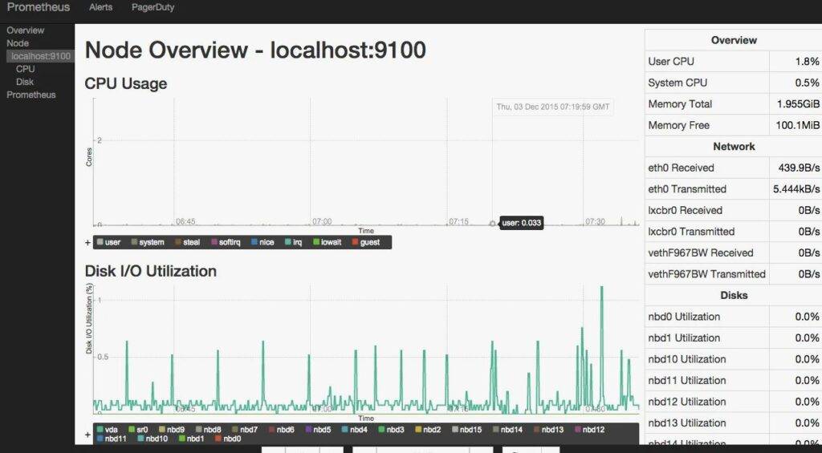Open the CPU sidebar entry
The width and height of the screenshot is (822, 453).
coord(25,69)
